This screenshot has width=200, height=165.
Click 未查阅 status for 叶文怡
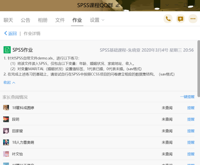point(167,154)
